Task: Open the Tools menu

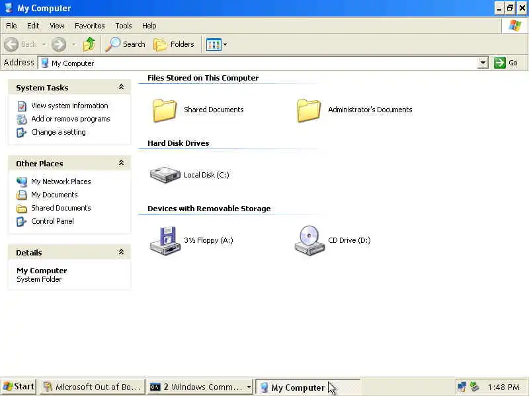Action: (124, 26)
